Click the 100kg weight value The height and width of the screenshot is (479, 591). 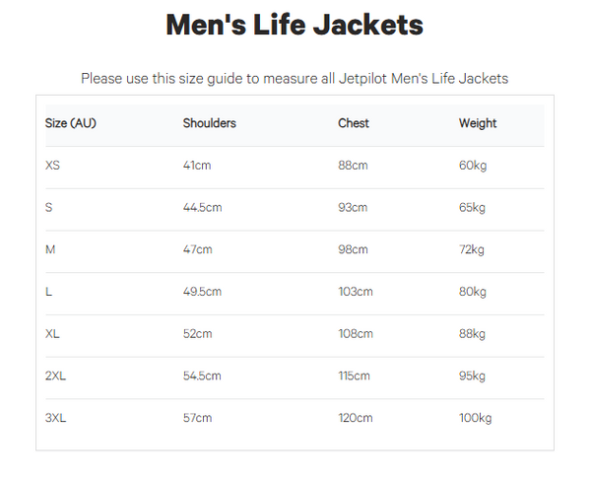475,418
